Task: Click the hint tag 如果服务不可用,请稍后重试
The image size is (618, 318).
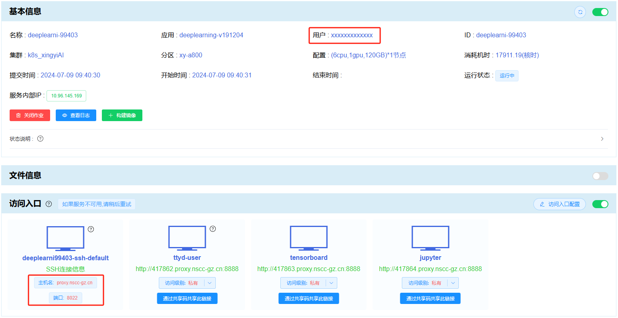Action: tap(97, 204)
